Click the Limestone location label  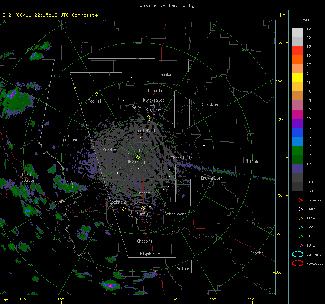coord(68,140)
